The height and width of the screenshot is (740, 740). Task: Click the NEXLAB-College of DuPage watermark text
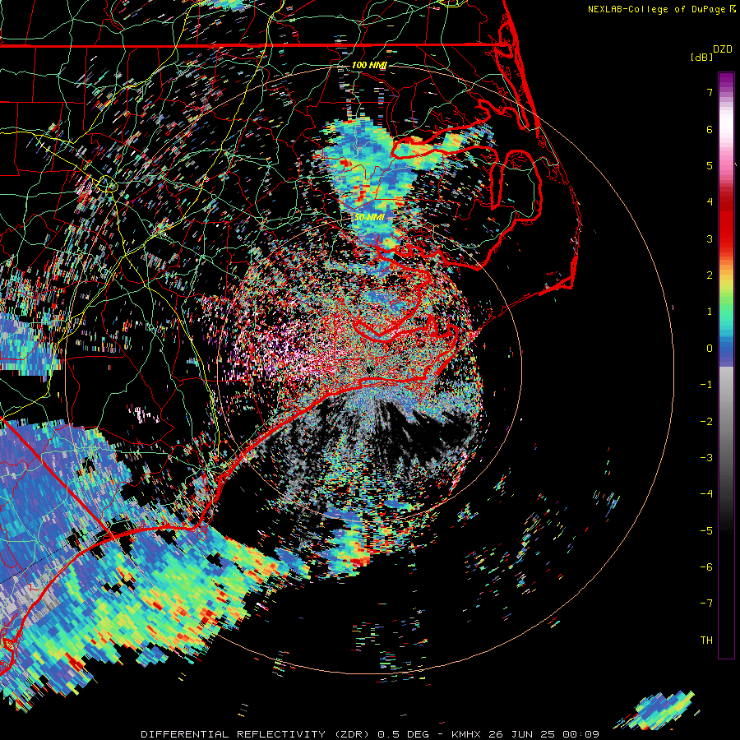tap(656, 9)
